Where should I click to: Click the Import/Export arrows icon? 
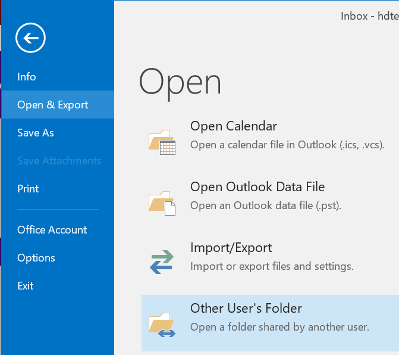162,261
